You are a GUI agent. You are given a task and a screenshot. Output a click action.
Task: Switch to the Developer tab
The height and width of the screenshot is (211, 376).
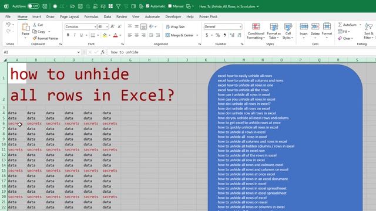(173, 16)
